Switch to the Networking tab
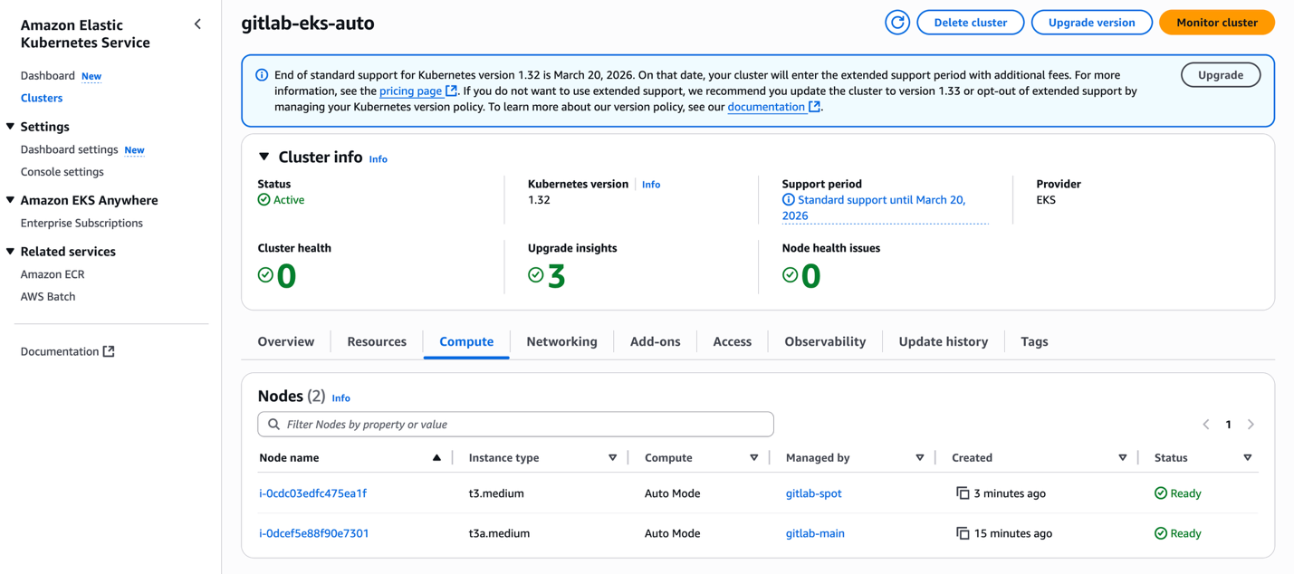Screen dimensions: 1294x574 561,341
